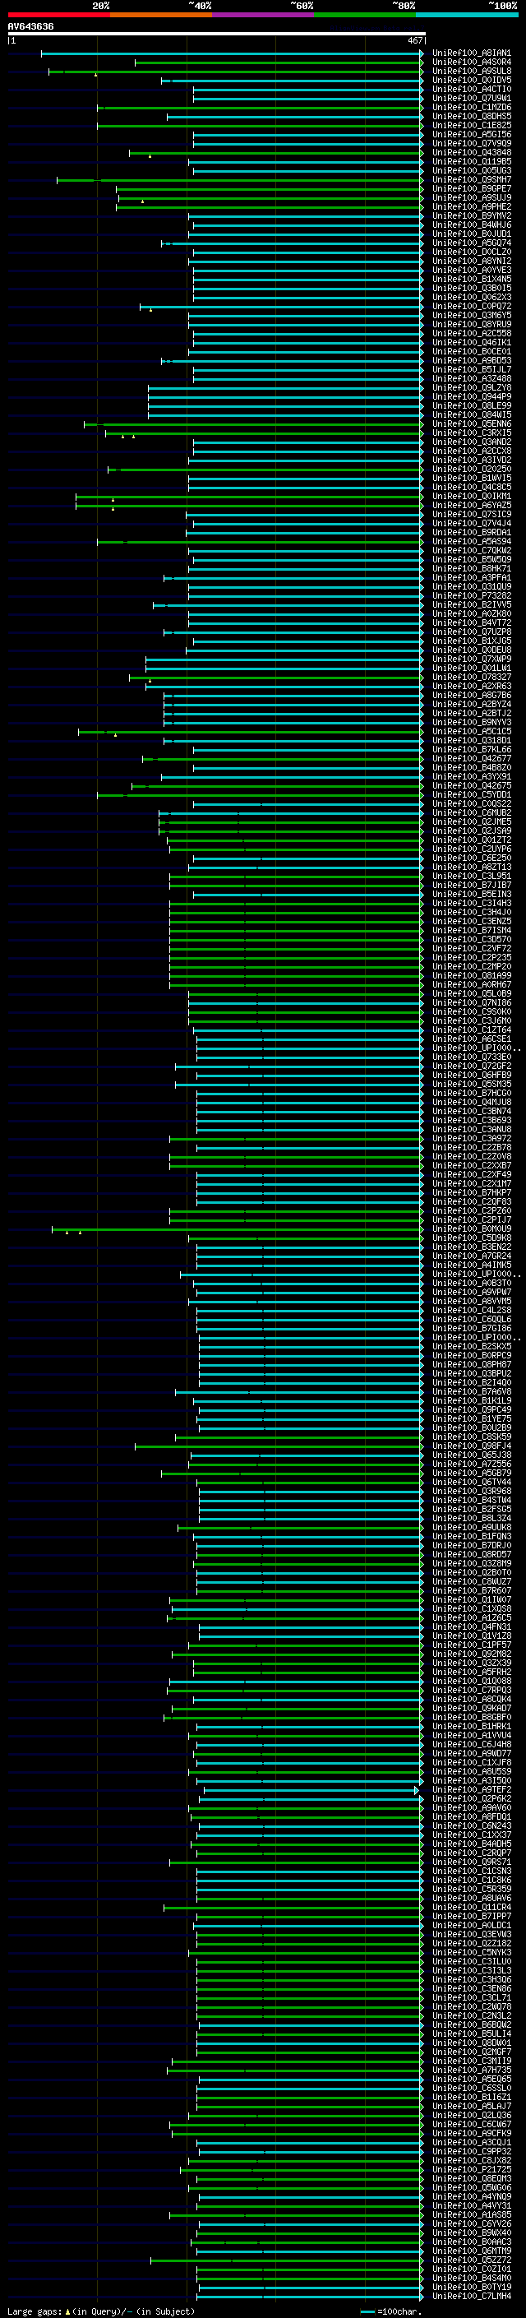Click hit label UniRef100_B1X4N5
Image resolution: width=526 pixels, height=2318 pixels.
coord(471,279)
